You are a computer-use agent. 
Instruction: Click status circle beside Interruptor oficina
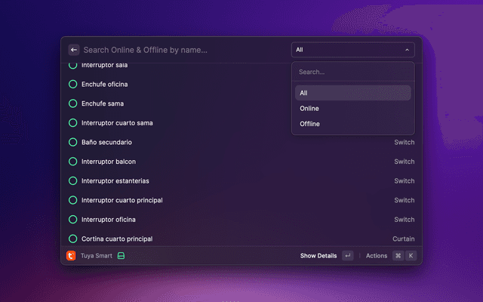[73, 220]
